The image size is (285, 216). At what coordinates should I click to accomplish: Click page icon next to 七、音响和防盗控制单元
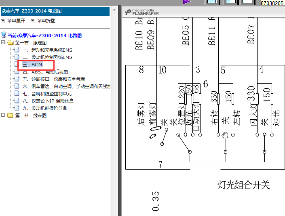tap(17, 93)
